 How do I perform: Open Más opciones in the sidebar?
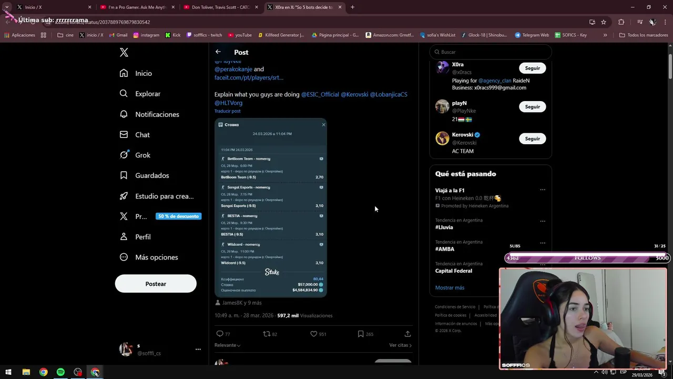(x=149, y=257)
